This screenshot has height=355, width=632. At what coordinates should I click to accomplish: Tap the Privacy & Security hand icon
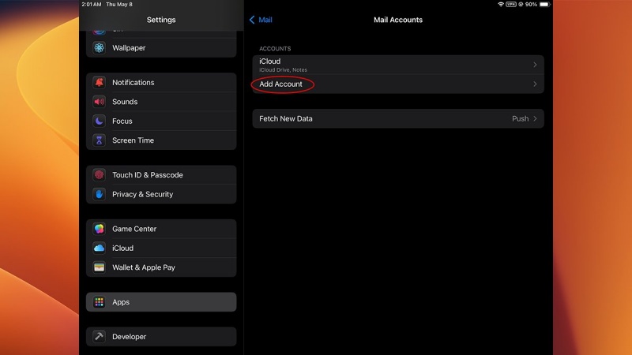pos(100,194)
